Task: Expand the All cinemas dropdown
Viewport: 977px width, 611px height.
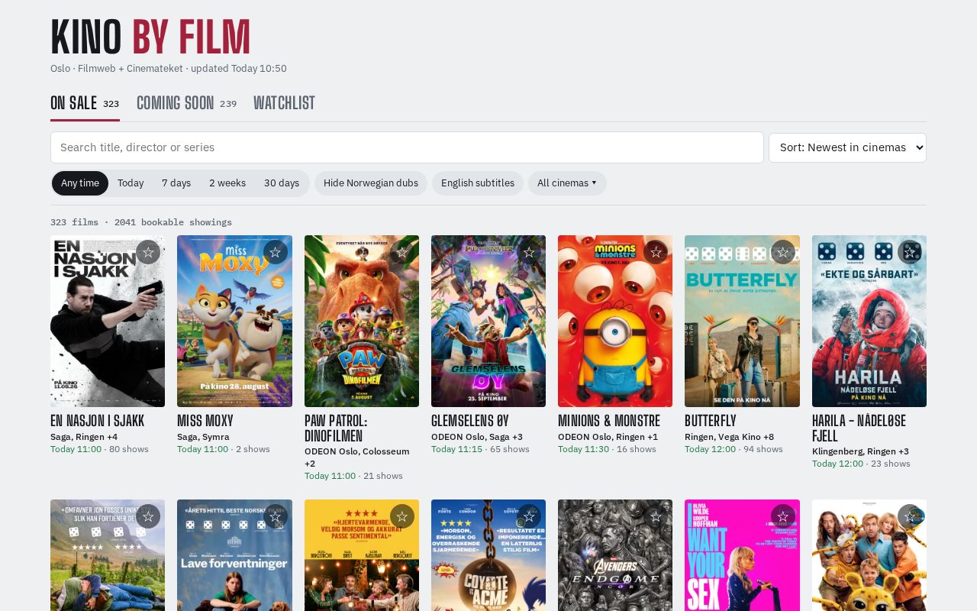Action: pos(567,183)
